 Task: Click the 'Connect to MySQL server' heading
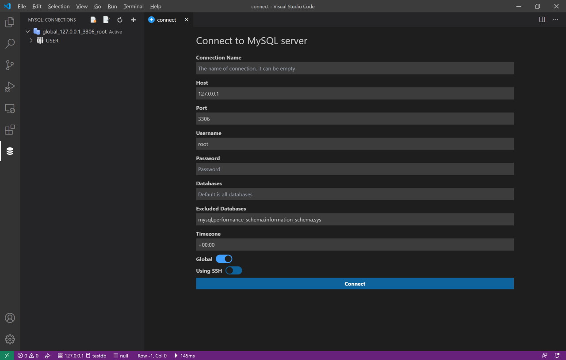pyautogui.click(x=252, y=41)
